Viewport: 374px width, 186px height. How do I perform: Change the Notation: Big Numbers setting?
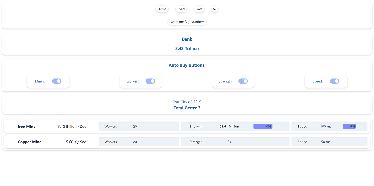[187, 22]
